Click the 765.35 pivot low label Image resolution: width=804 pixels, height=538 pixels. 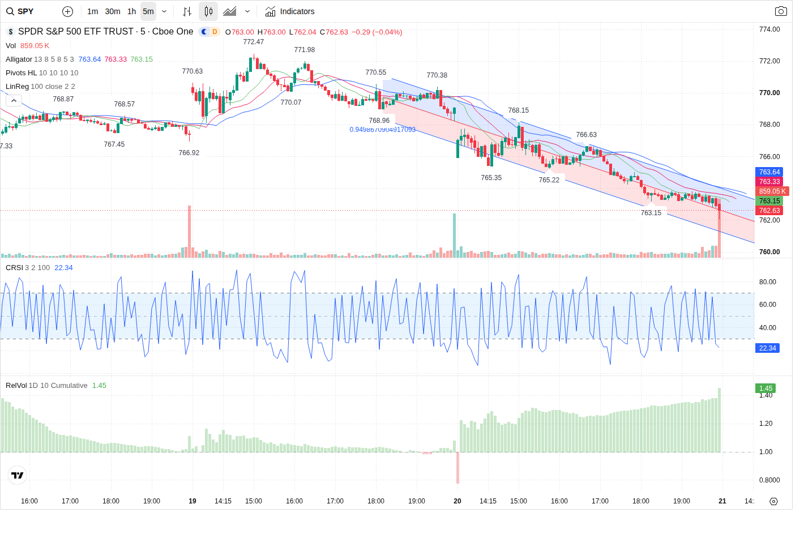491,178
